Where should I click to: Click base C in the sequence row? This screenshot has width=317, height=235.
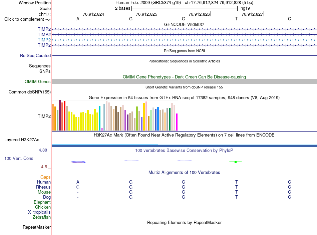coord(290,19)
